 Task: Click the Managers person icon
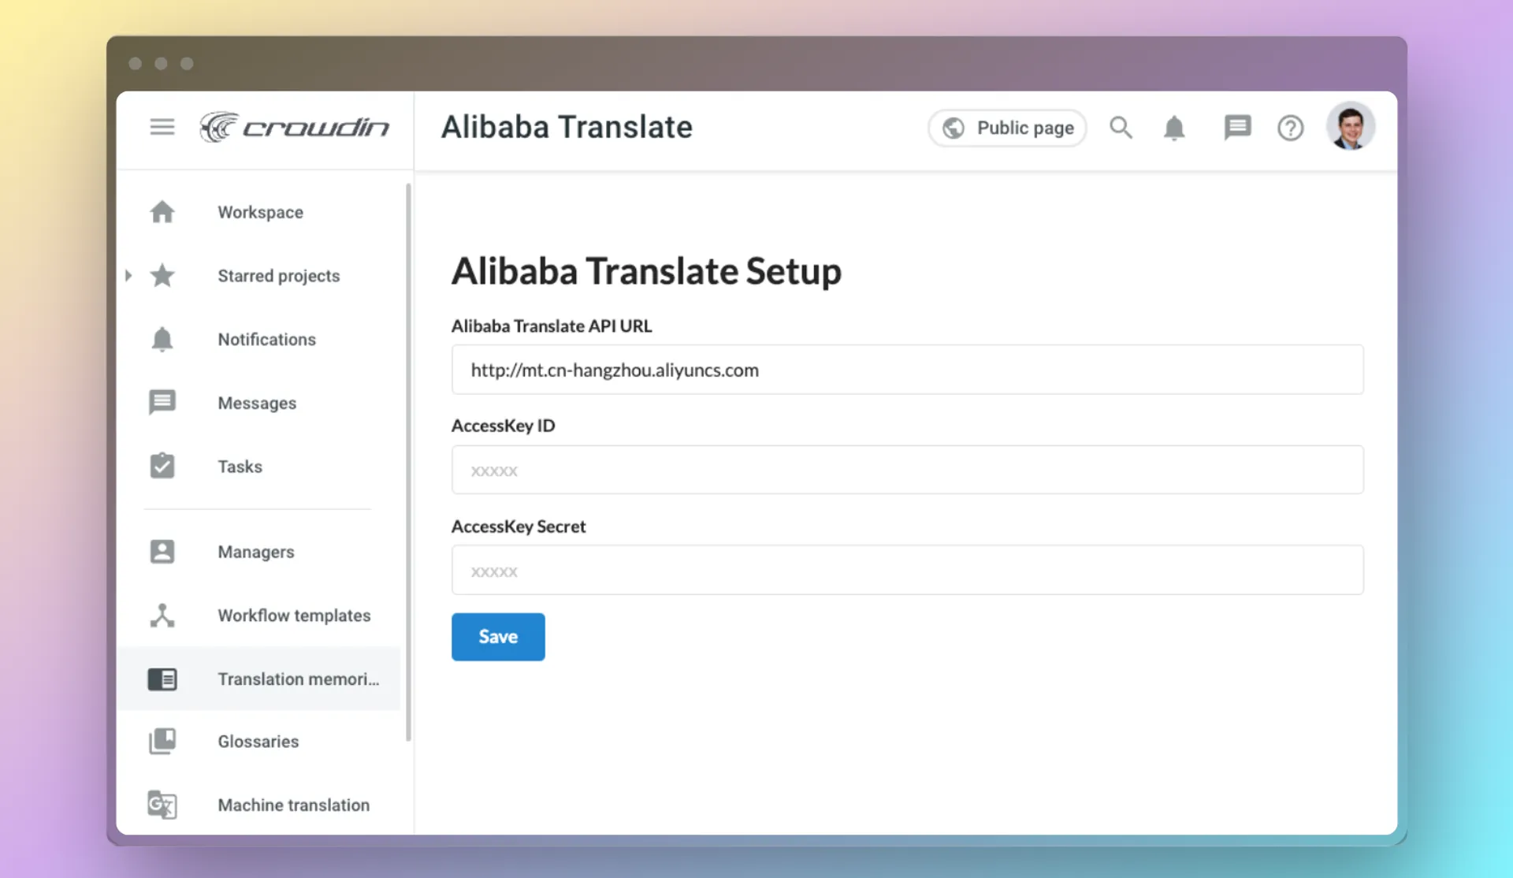pyautogui.click(x=162, y=552)
